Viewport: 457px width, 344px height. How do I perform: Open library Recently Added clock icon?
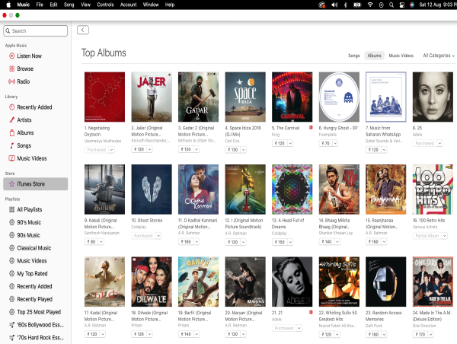point(11,107)
